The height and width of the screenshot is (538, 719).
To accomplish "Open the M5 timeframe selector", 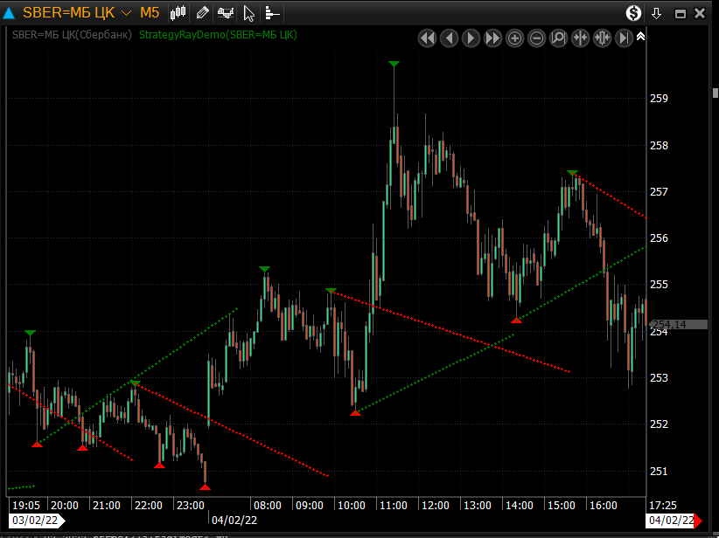I will pos(150,13).
